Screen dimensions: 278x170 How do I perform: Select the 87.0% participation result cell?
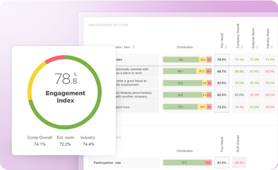click(x=222, y=162)
